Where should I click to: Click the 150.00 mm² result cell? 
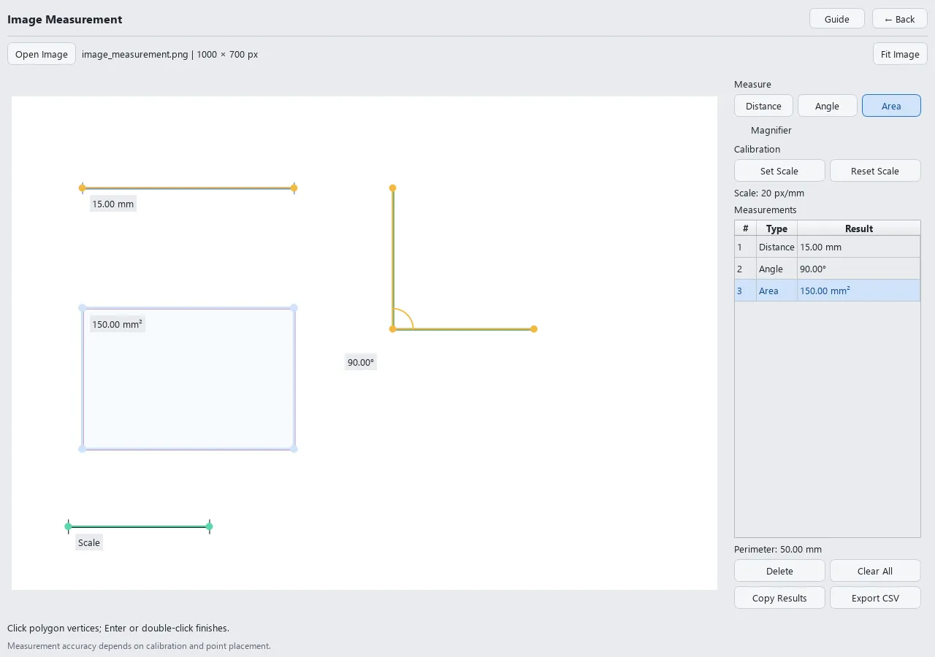click(x=859, y=291)
